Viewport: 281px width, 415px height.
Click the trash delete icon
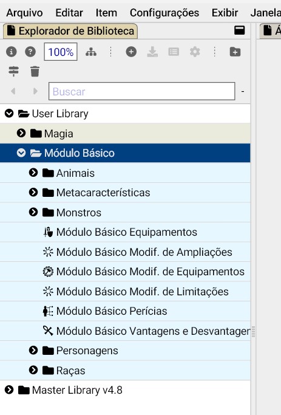point(35,72)
